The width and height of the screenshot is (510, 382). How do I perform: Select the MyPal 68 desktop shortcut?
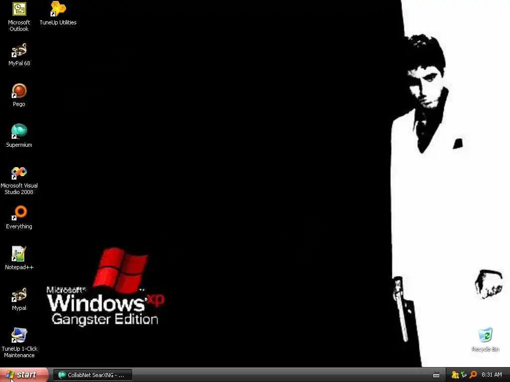coord(19,54)
